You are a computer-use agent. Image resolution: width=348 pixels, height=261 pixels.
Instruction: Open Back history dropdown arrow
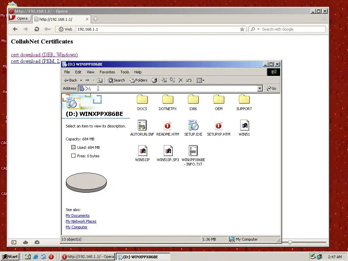pyautogui.click(x=81, y=80)
